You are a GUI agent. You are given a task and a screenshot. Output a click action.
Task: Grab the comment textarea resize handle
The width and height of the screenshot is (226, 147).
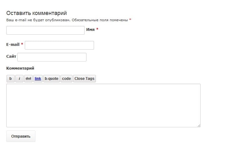(199, 125)
